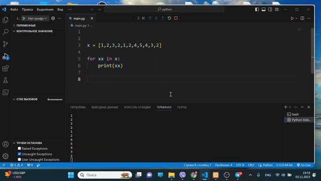Switch to the ВЫХОДНЫЕ ДАННЫЕ tab
This screenshot has width=321, height=181.
point(105,107)
